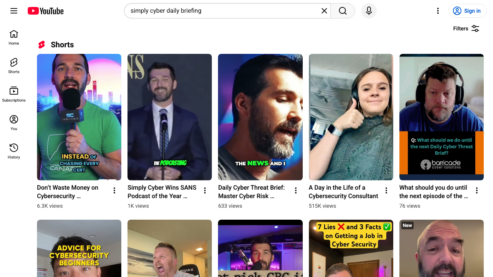Run search with magnifier button

(343, 11)
